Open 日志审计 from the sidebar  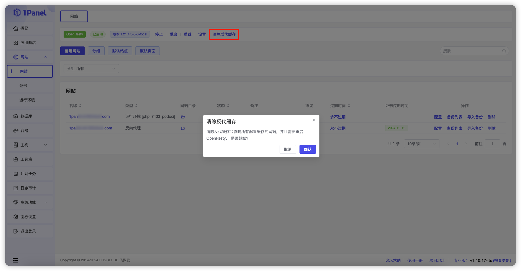(x=16, y=188)
